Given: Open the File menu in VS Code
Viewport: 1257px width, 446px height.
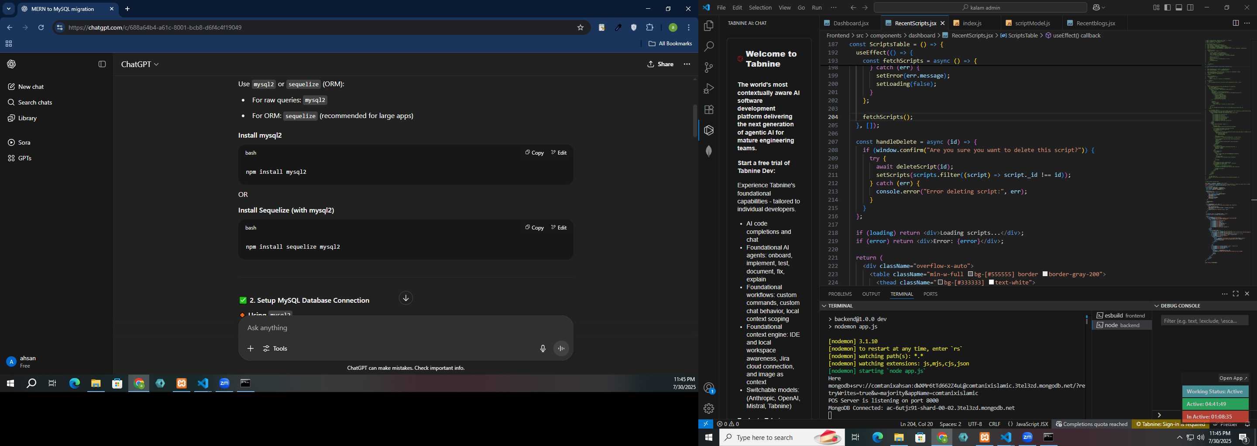Looking at the screenshot, I should (721, 8).
